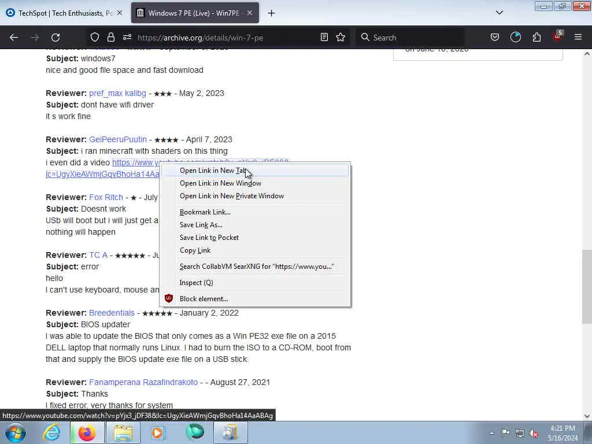The image size is (592, 444).
Task: Open reviewer Fanamperana Razafindrakoto profile link
Action: pos(143,382)
